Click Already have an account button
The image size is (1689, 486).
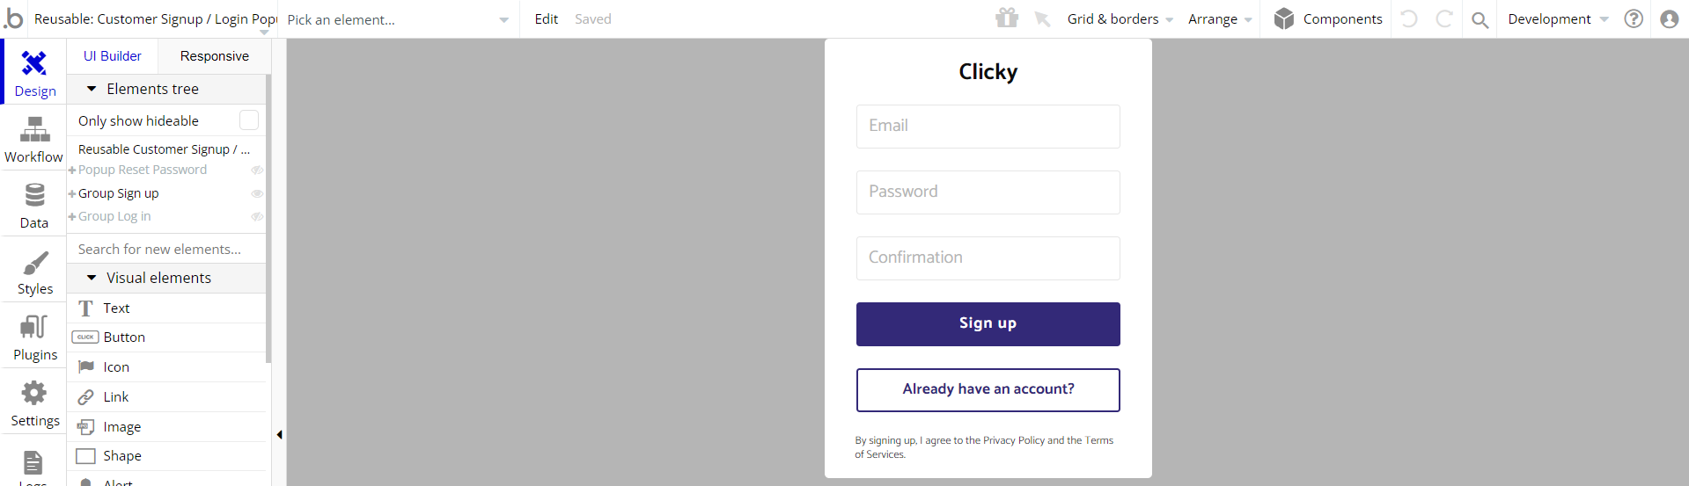click(988, 389)
